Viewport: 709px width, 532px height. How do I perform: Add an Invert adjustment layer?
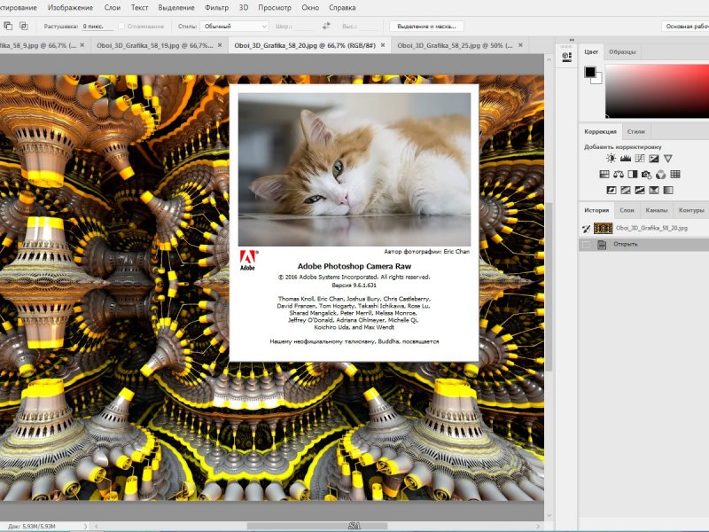pos(612,190)
